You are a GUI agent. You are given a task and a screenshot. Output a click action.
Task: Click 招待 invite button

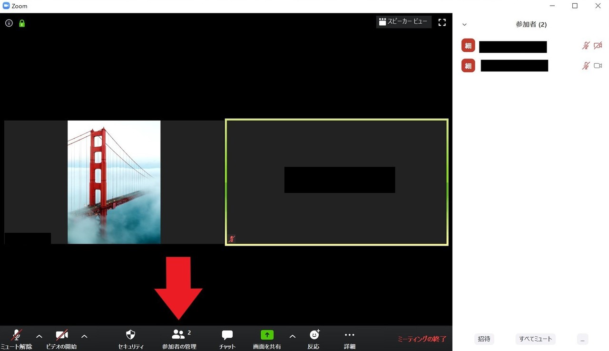484,339
